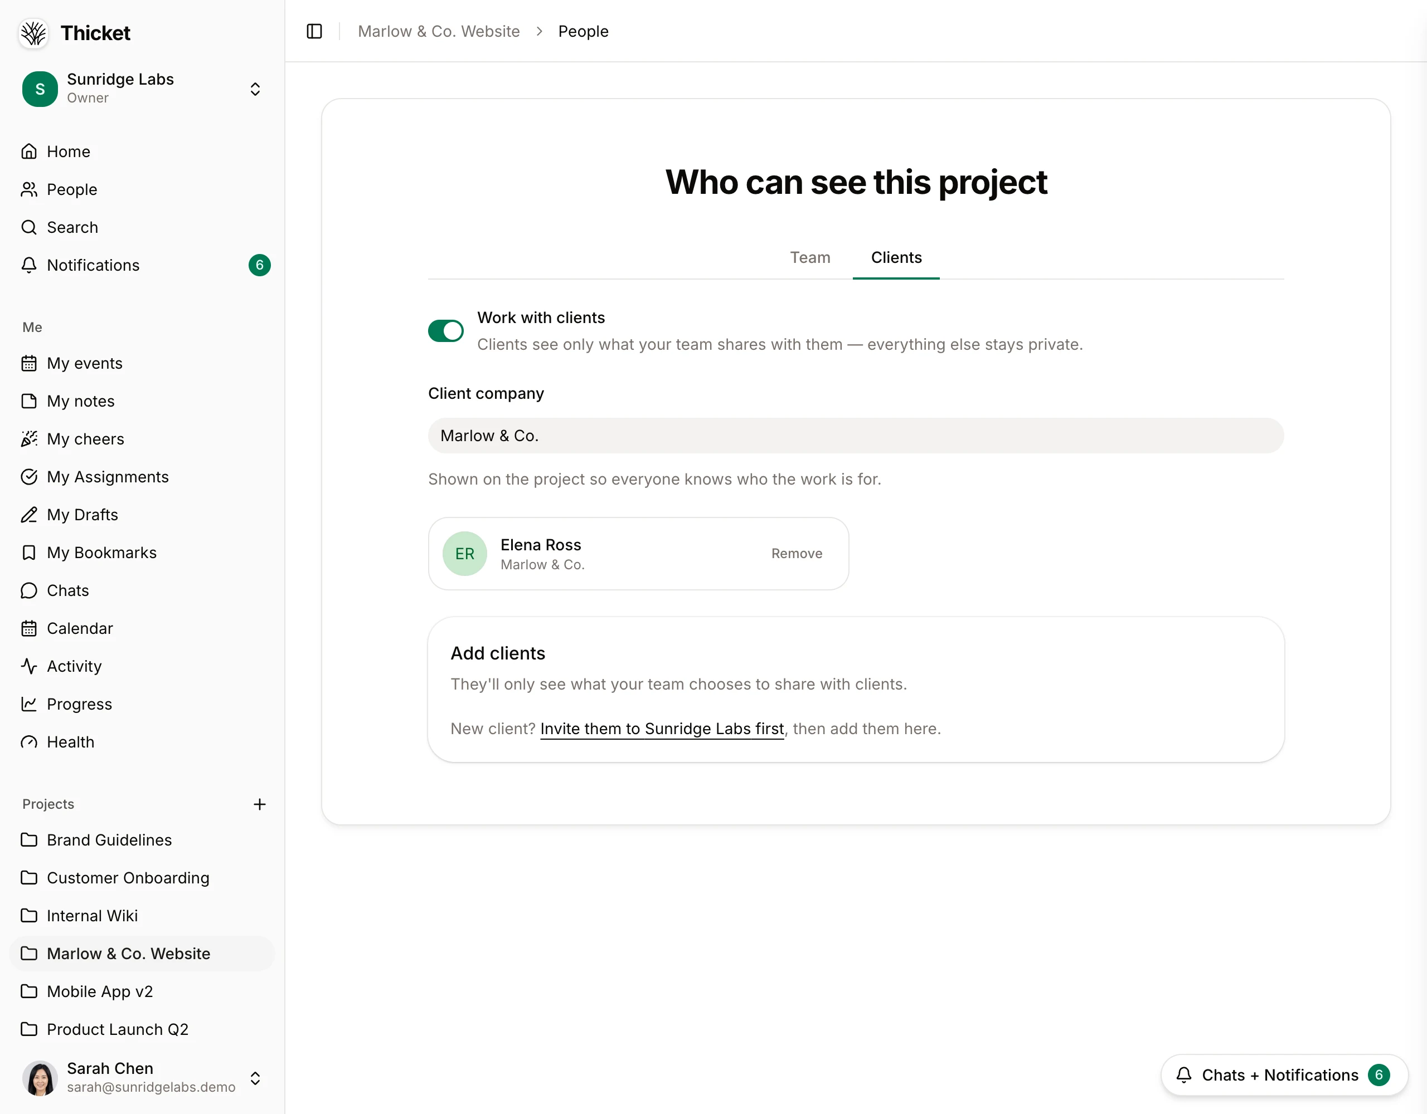Screen dimensions: 1427x1114
Task: Add a new project with plus icon
Action: [259, 804]
